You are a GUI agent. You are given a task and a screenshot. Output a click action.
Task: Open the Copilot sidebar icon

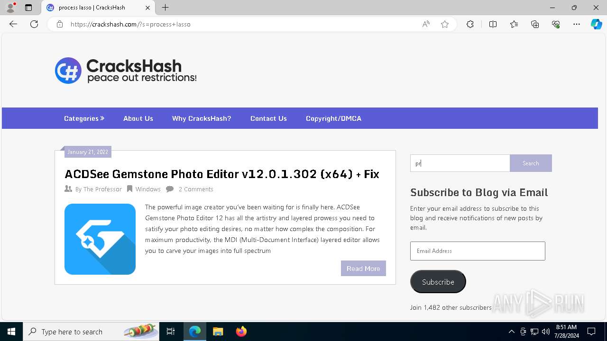[x=596, y=24]
